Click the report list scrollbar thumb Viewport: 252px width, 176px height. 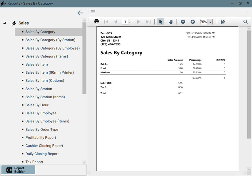tap(84, 58)
